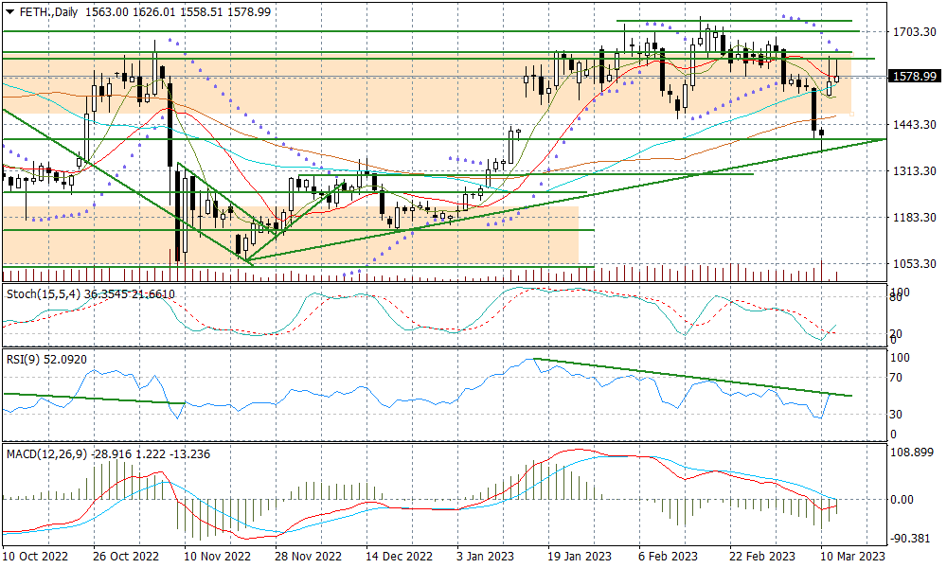The width and height of the screenshot is (947, 568).
Task: Click the 1443.30 price axis label
Action: point(914,125)
